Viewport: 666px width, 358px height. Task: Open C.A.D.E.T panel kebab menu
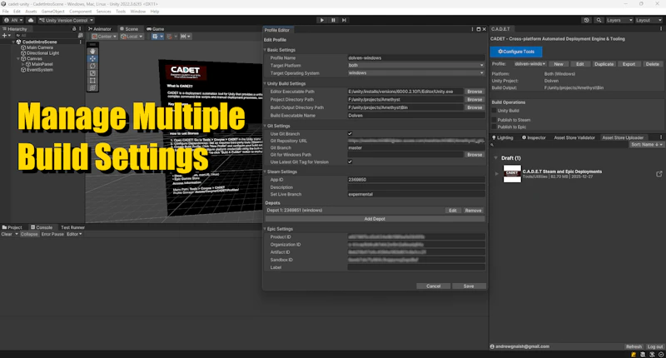coord(660,29)
